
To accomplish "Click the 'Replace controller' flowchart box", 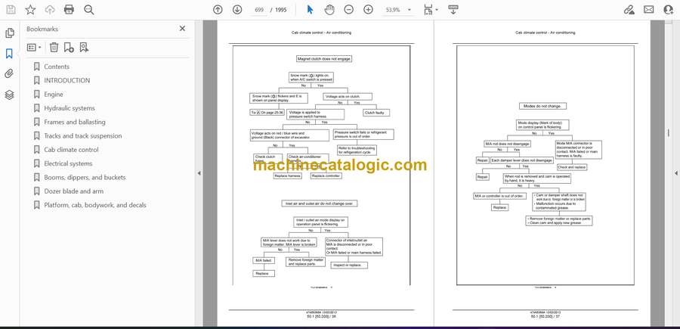I will tap(326, 175).
